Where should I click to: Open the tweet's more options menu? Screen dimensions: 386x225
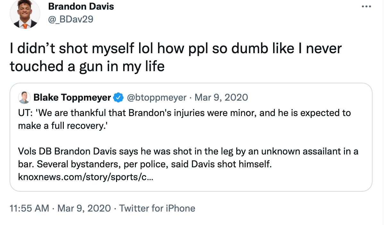366,6
